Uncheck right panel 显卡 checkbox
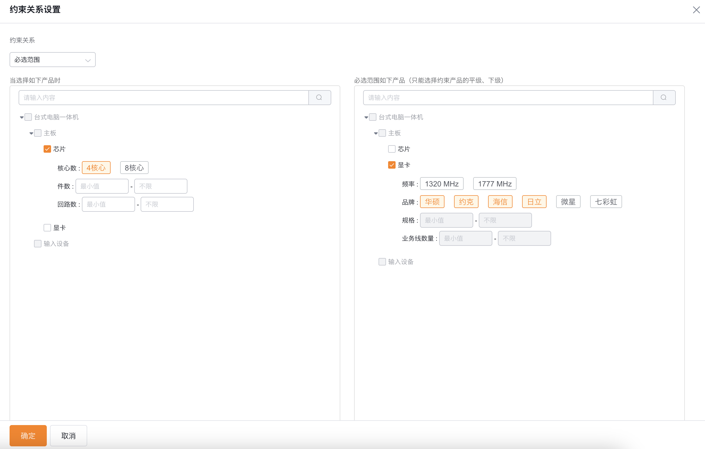 coord(392,165)
